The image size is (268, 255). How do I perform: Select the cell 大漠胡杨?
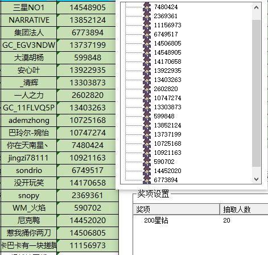click(28, 57)
